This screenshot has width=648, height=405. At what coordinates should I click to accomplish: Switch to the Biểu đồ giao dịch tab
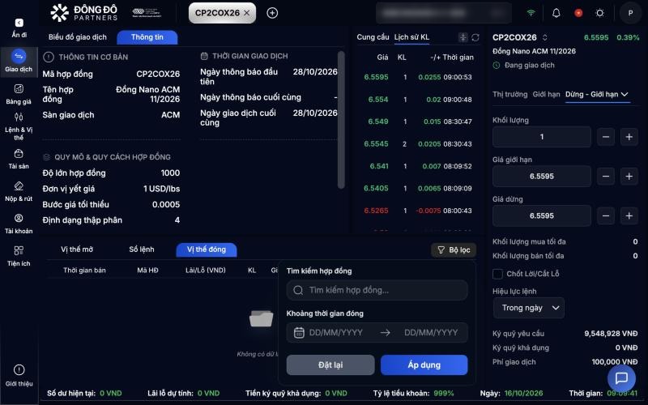[77, 37]
